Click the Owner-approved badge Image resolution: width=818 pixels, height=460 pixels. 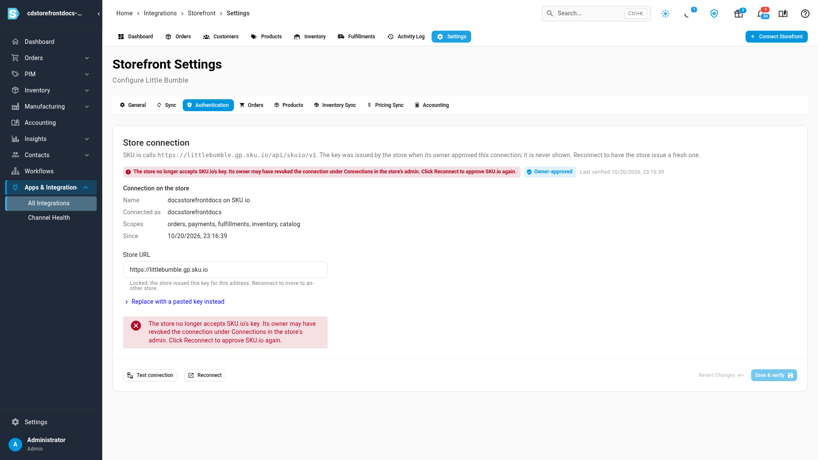click(x=550, y=172)
